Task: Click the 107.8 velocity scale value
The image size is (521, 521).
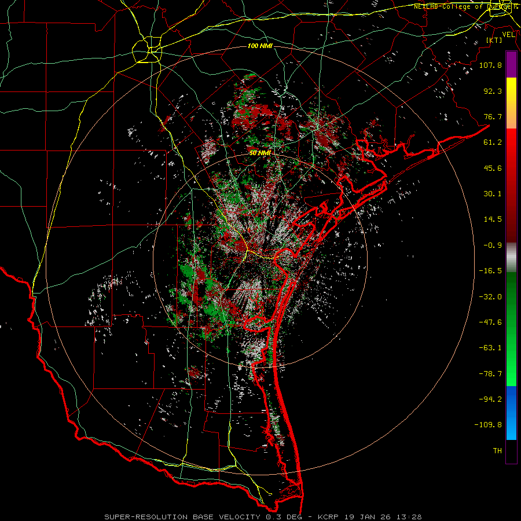Action: pyautogui.click(x=490, y=65)
